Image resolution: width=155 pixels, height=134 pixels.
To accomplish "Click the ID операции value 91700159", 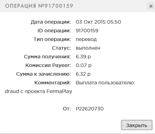I will tap(87, 31).
